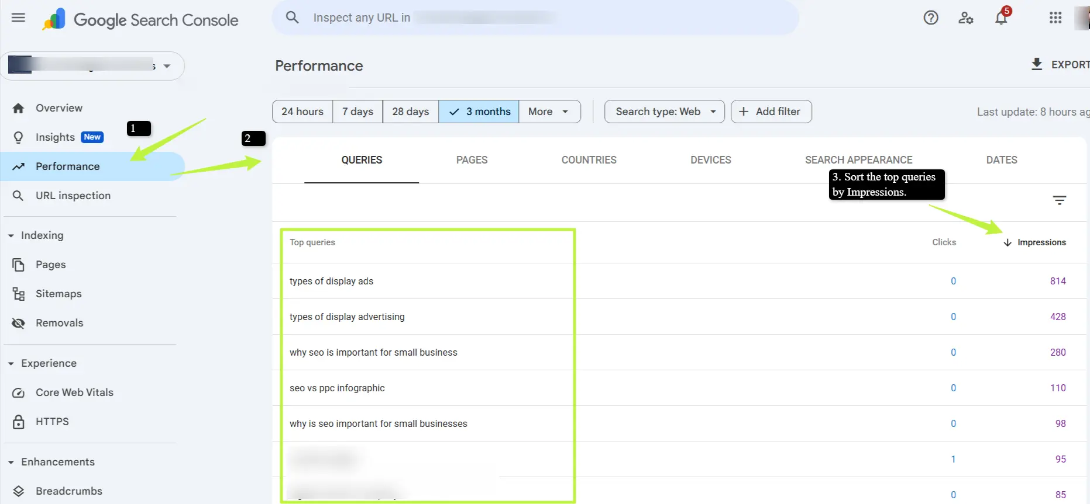Open the notifications bell
This screenshot has width=1090, height=504.
[1001, 18]
